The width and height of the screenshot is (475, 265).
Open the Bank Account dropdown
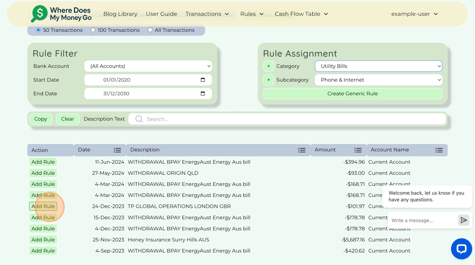click(148, 66)
